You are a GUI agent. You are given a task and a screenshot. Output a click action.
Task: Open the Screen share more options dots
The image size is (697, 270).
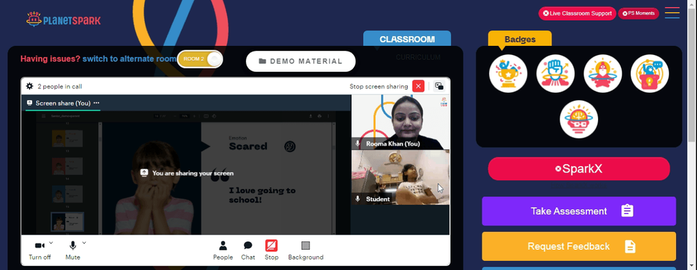click(x=96, y=103)
